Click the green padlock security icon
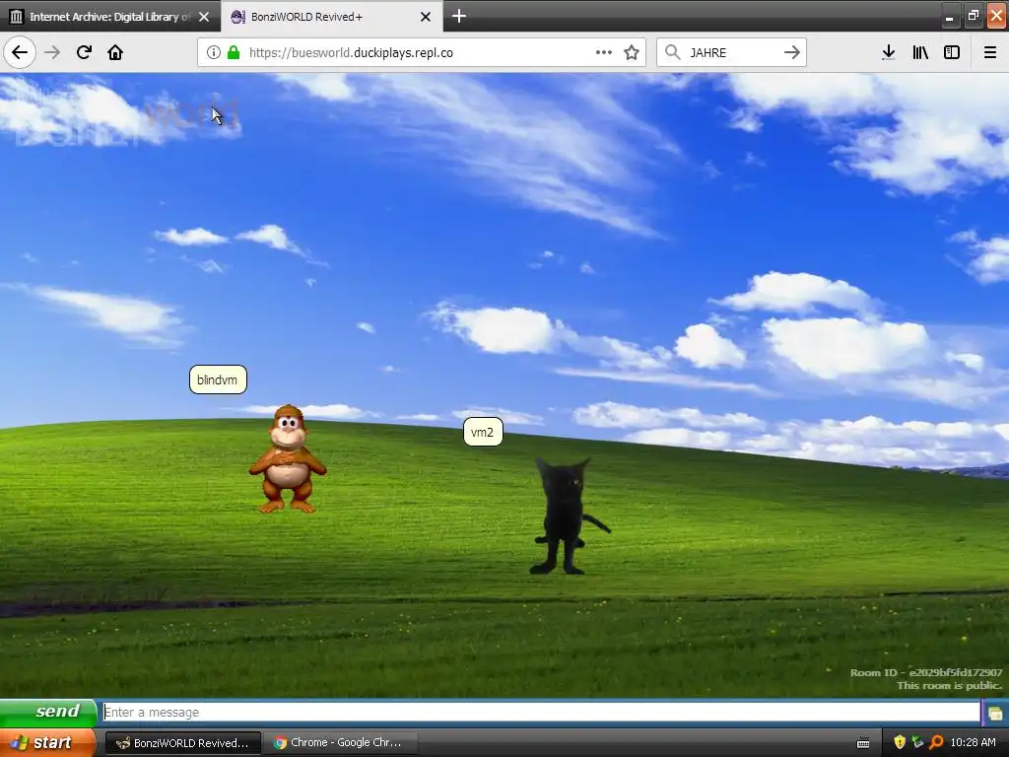Viewport: 1009px width, 757px height. point(234,53)
